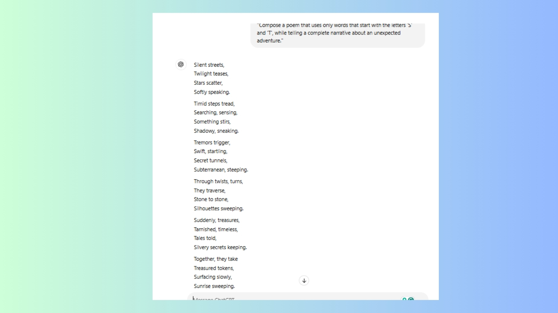Click the small green extension icon in the input

coord(404,299)
